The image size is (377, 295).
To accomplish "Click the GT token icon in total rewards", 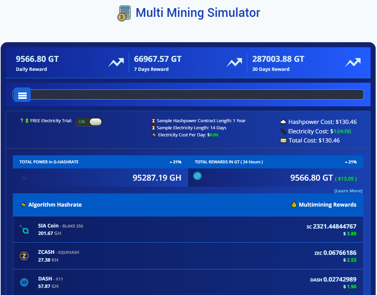I will click(x=198, y=176).
